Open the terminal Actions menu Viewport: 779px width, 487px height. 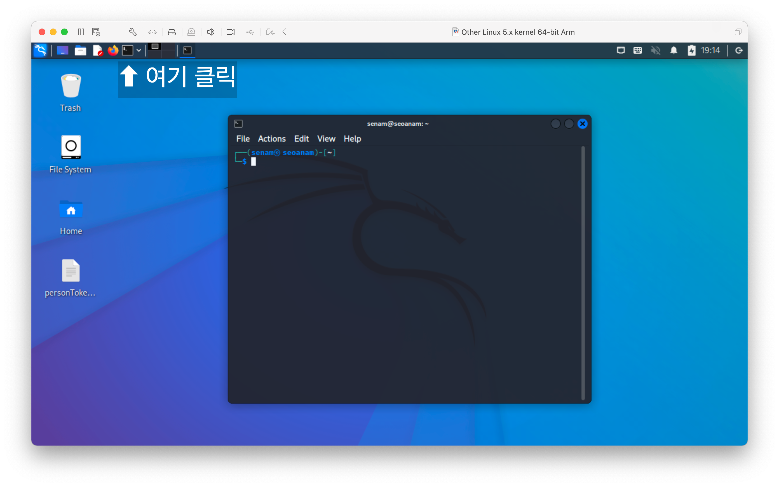coord(272,139)
